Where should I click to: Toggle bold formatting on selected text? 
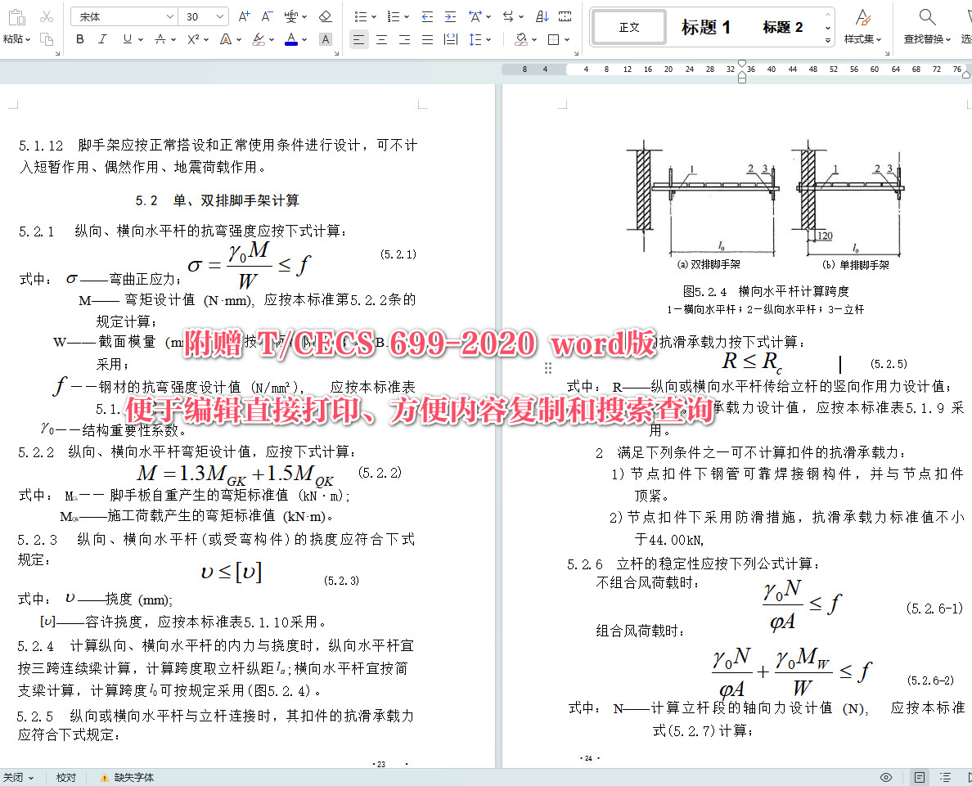[x=79, y=38]
